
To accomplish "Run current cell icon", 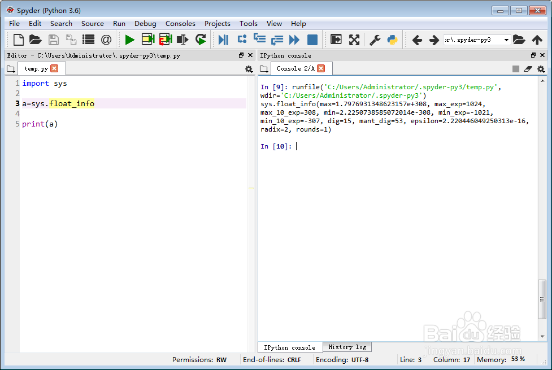I will 148,40.
